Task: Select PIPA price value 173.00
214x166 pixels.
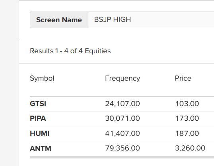Action: click(187, 118)
